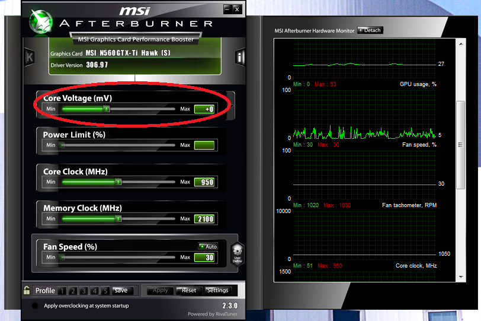Image resolution: width=481 pixels, height=321 pixels.
Task: Click the Fan Speed slider handle
Action: point(63,257)
